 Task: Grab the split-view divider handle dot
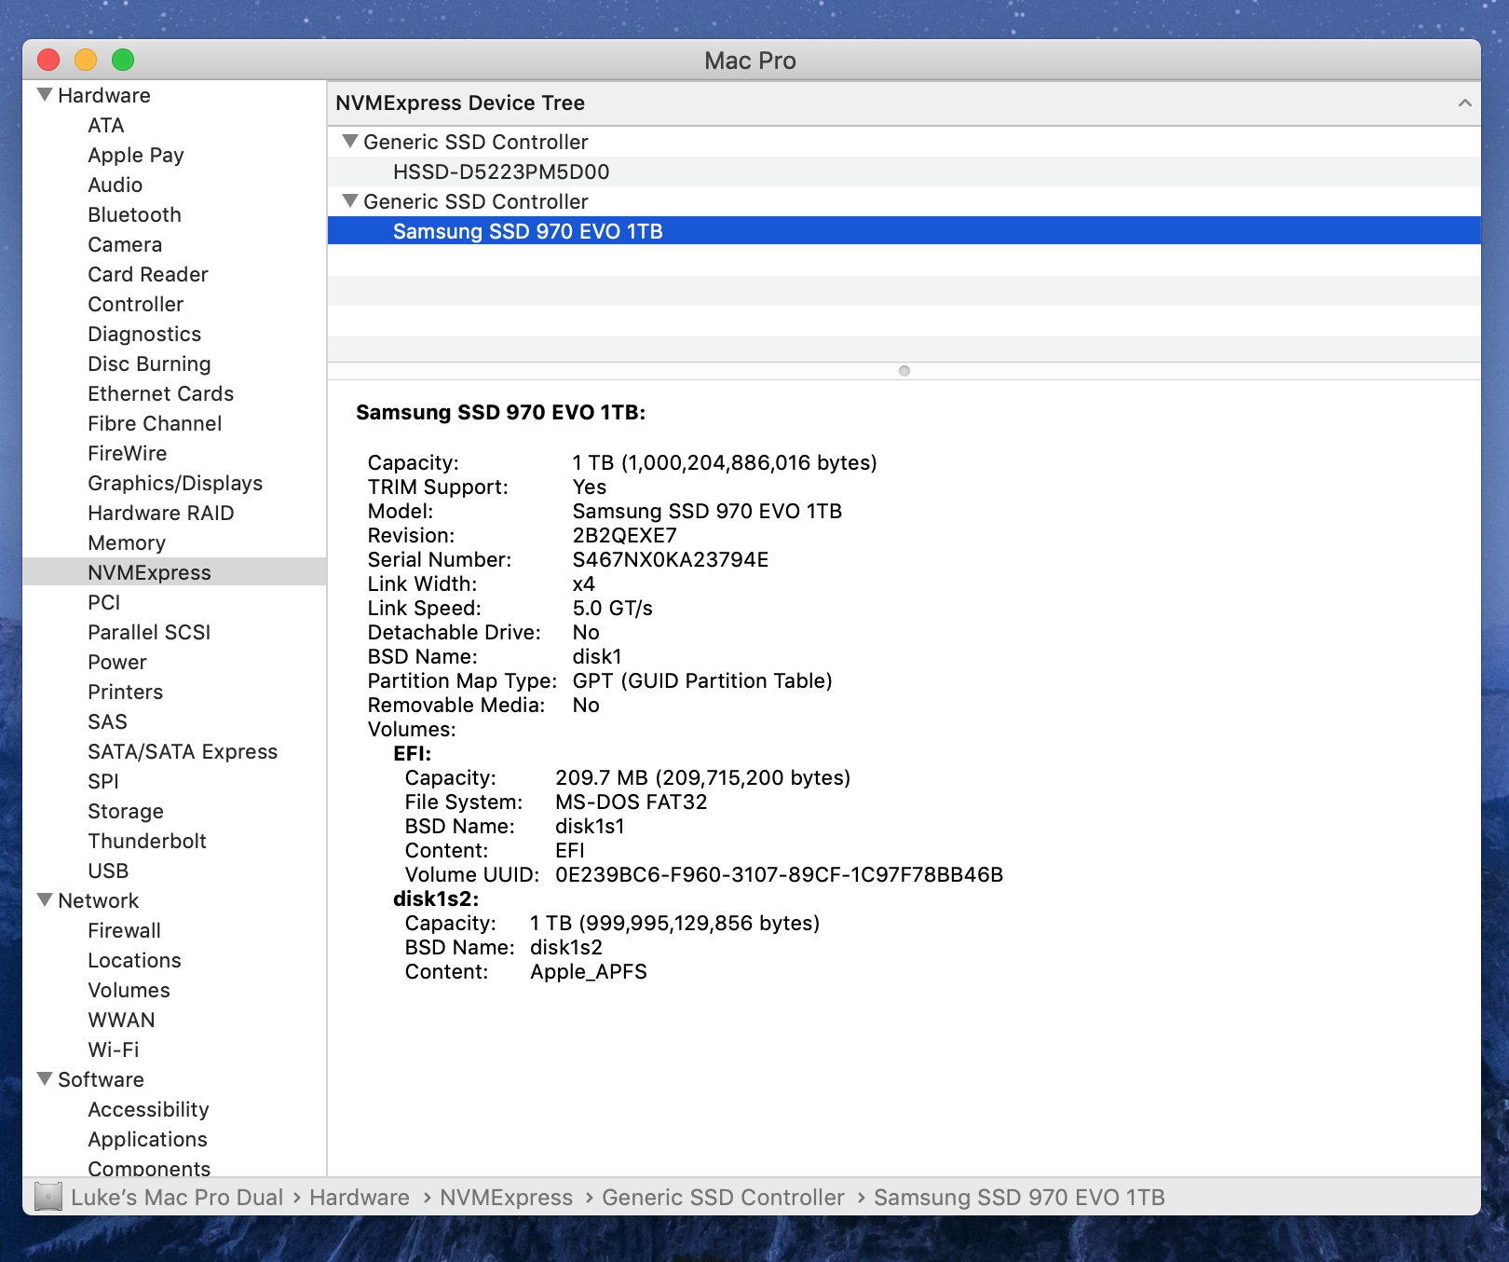904,371
